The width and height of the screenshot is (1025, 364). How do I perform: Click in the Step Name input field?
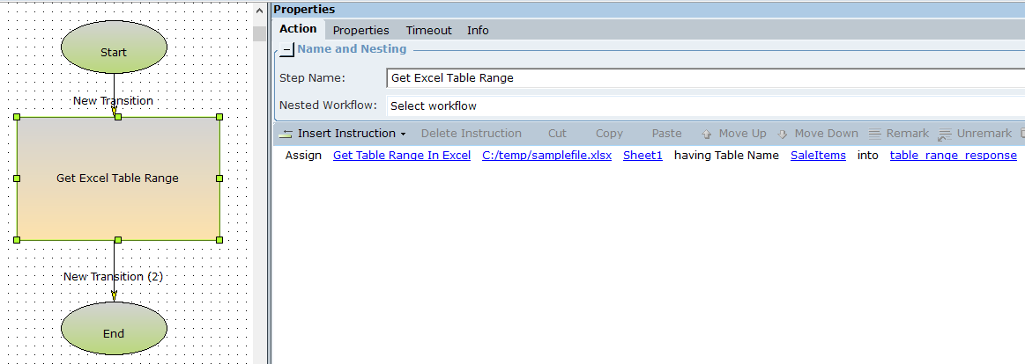coord(705,77)
